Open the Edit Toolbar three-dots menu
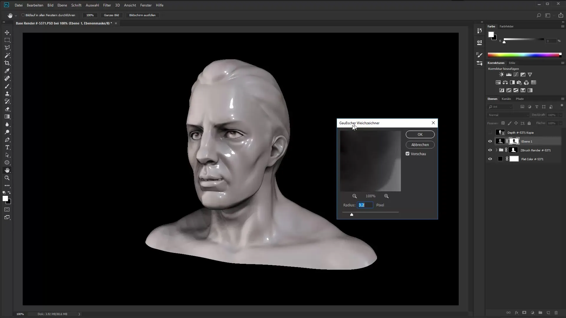 click(x=7, y=185)
